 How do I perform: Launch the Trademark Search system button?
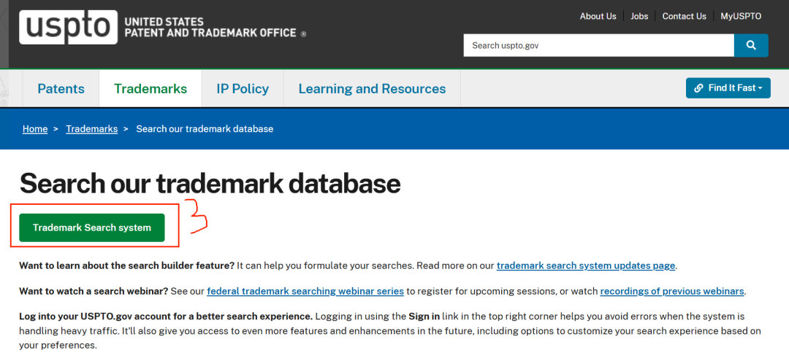coord(92,227)
